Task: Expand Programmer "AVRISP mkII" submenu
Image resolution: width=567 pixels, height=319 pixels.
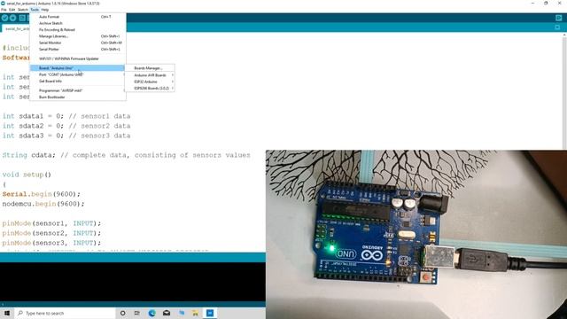Action: coord(78,90)
